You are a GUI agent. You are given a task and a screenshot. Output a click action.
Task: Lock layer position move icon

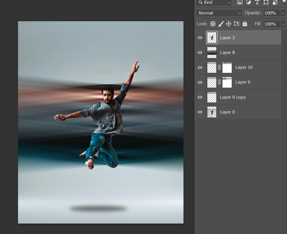tap(229, 24)
